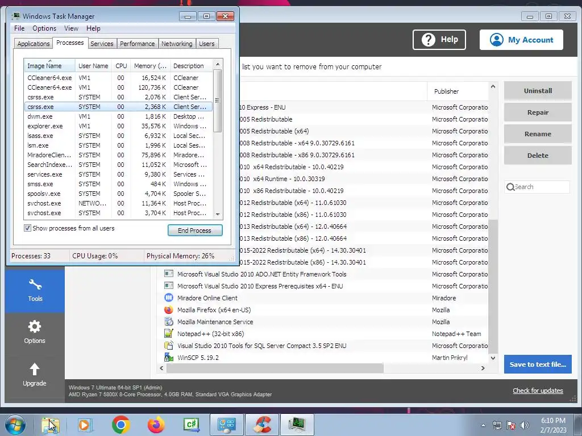This screenshot has width=582, height=436.
Task: Click scroll down arrow in CCleaner programs list
Action: [x=493, y=358]
